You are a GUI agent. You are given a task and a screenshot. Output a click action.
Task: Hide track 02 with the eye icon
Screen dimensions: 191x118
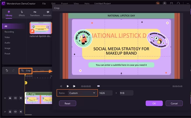16,98
